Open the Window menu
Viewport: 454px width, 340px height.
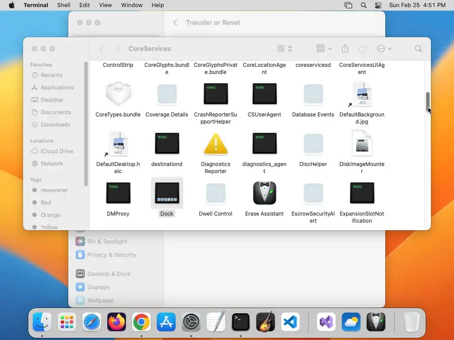click(x=131, y=5)
